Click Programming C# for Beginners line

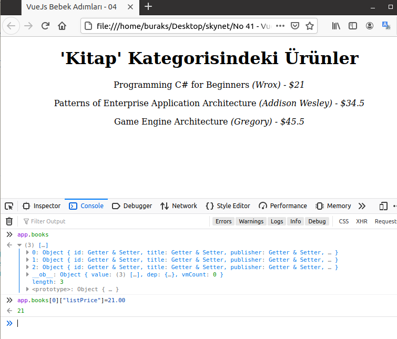[x=209, y=85]
